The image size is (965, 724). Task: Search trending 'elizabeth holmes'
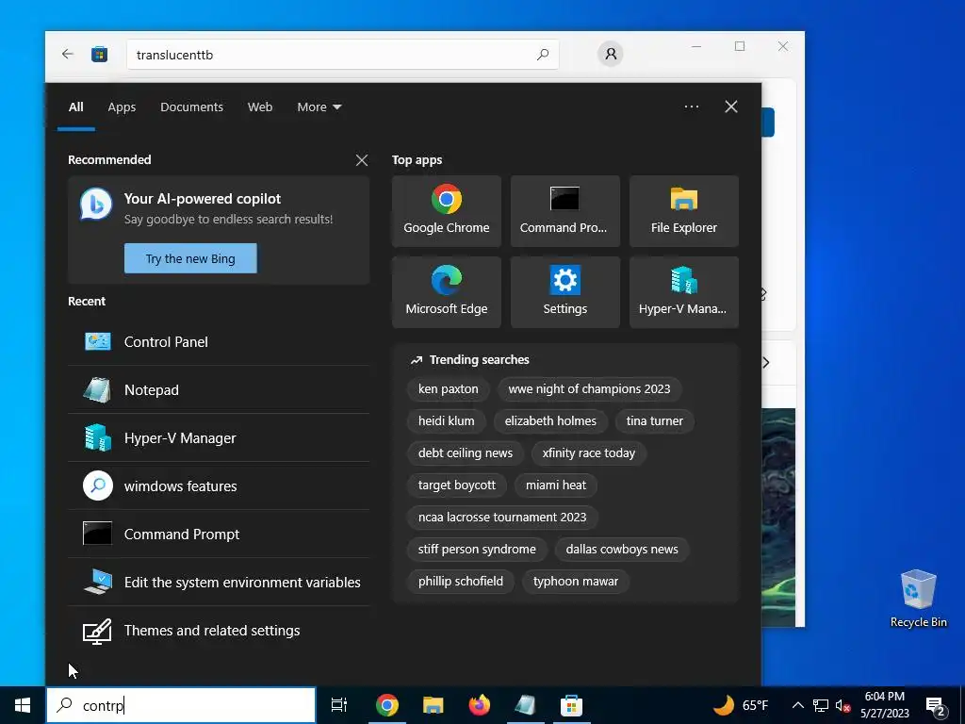click(x=550, y=421)
